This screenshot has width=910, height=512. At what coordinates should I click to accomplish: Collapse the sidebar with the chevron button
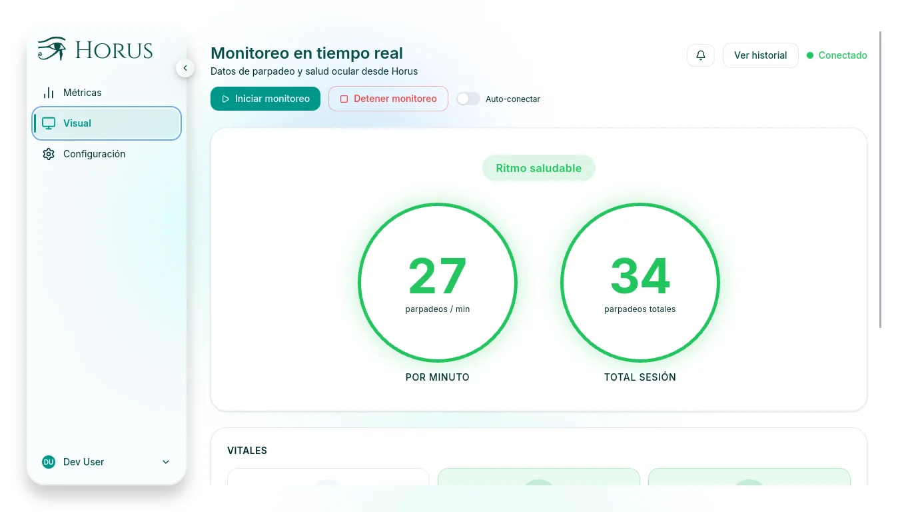[185, 68]
